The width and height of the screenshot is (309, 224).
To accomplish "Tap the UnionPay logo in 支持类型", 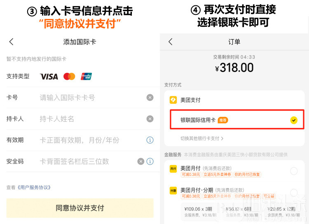I will tap(86, 76).
